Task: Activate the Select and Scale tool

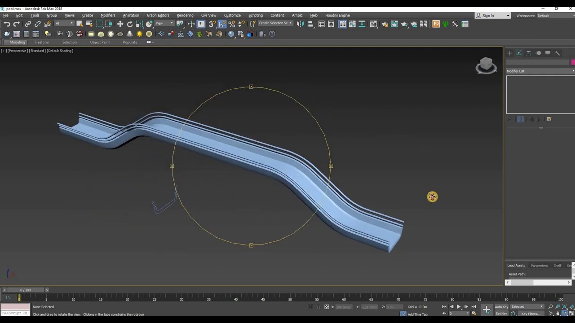Action: (140, 24)
